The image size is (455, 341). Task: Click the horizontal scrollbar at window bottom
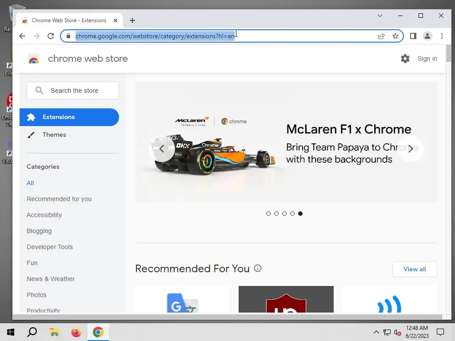227,317
